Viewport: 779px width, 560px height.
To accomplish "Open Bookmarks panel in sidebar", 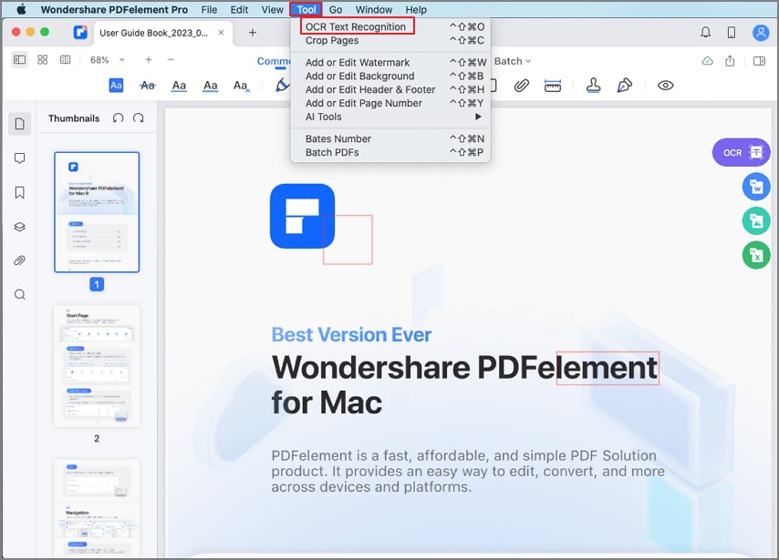I will point(19,192).
